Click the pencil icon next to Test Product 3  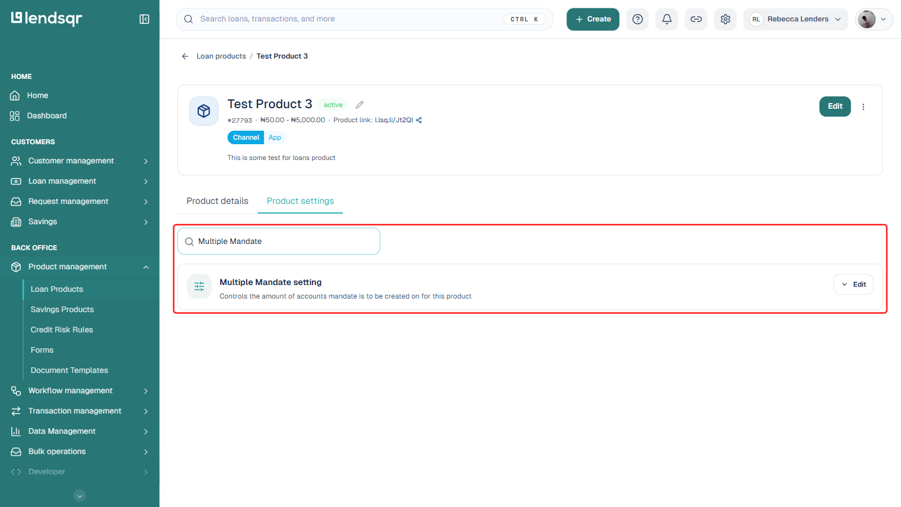pos(360,105)
